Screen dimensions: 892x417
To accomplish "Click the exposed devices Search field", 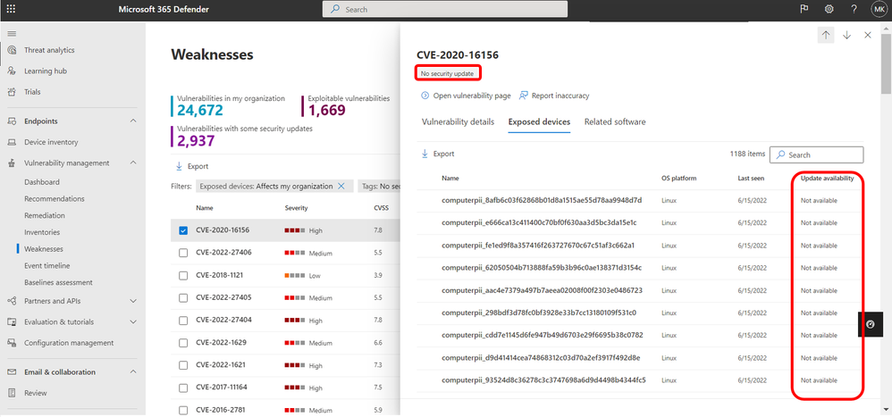I will click(816, 154).
